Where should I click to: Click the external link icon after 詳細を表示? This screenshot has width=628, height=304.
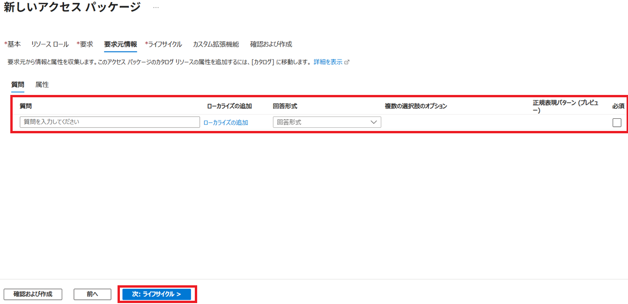pos(347,62)
